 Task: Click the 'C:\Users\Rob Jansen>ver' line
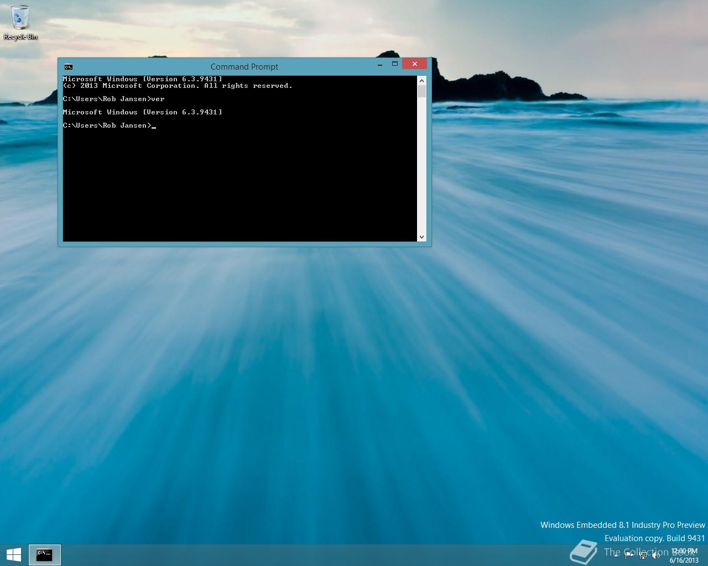pos(114,99)
